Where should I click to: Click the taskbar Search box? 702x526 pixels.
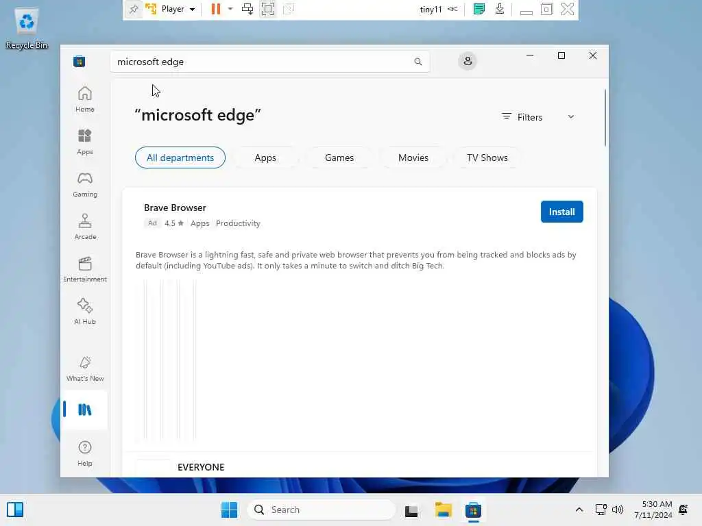pos(321,510)
